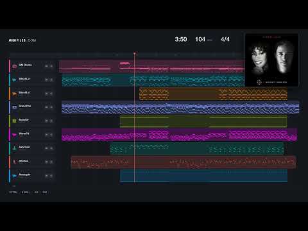Image resolution: width=308 pixels, height=231 pixels.
Task: Click the 3:50 time display
Action: coord(181,39)
